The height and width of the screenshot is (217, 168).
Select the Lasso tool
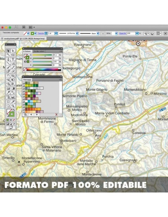tap(13, 55)
